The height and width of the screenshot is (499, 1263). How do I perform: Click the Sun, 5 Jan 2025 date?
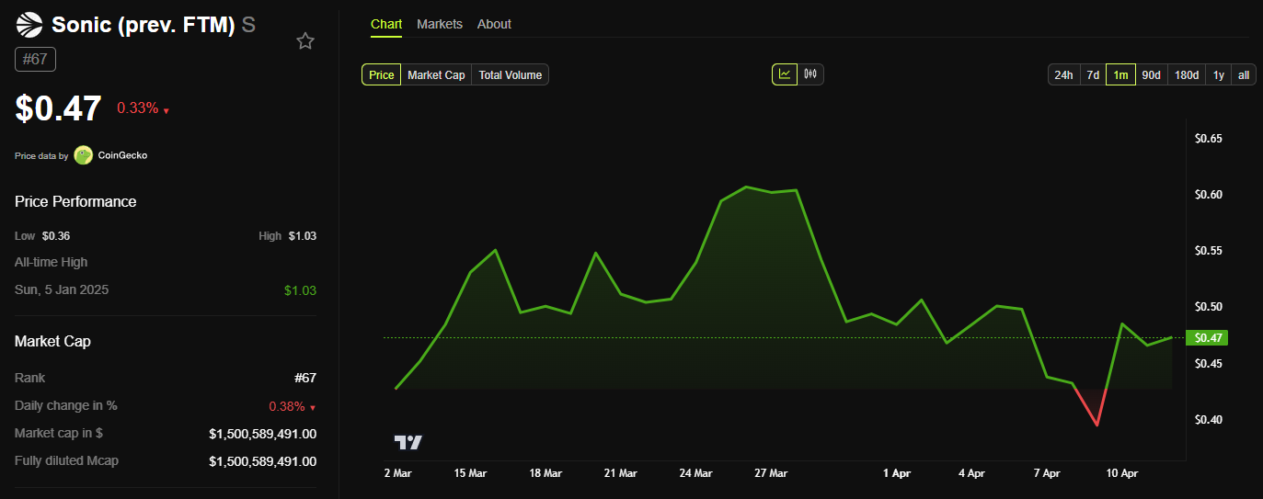[x=62, y=289]
